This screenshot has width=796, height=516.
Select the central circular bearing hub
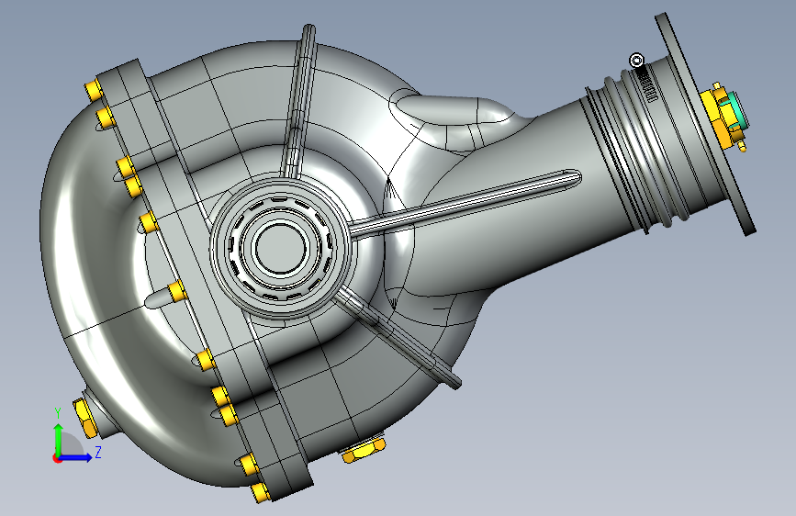(x=281, y=248)
